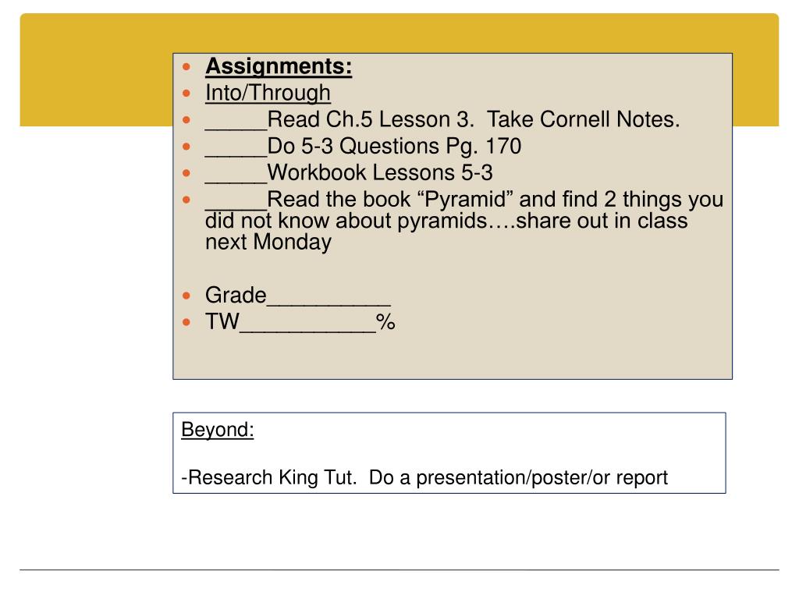Click the orange bullet beside Into/Through

(186, 94)
